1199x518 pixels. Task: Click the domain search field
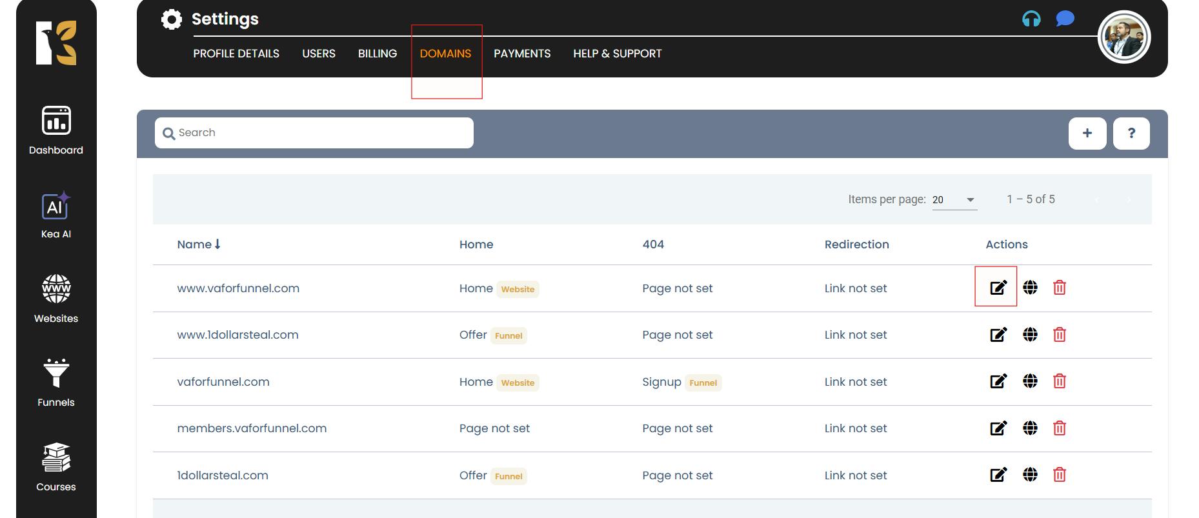[x=314, y=133]
